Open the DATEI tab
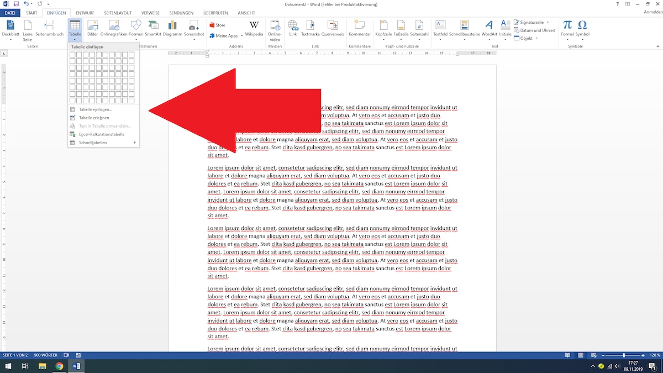Viewport: 663px width, 373px height. pyautogui.click(x=10, y=13)
